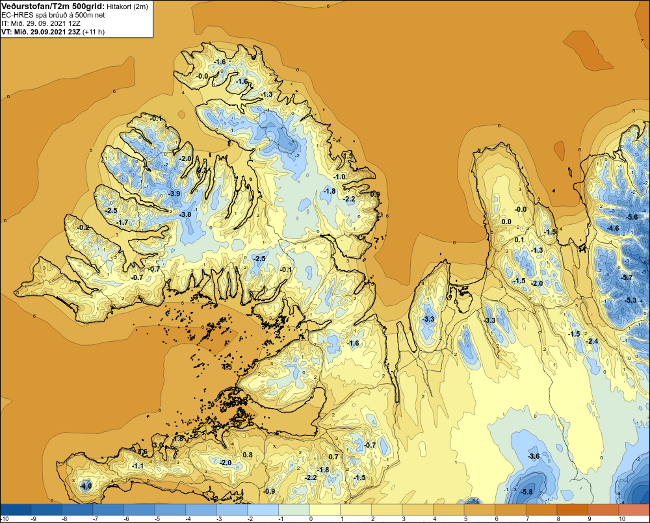This screenshot has height=523, width=650.
Task: Click the '-5.6' temperature value on map
Action: coord(632,217)
